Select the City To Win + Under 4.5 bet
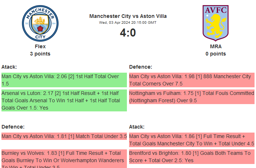Image resolution: width=256 pixels, height=168 pixels. point(192,140)
